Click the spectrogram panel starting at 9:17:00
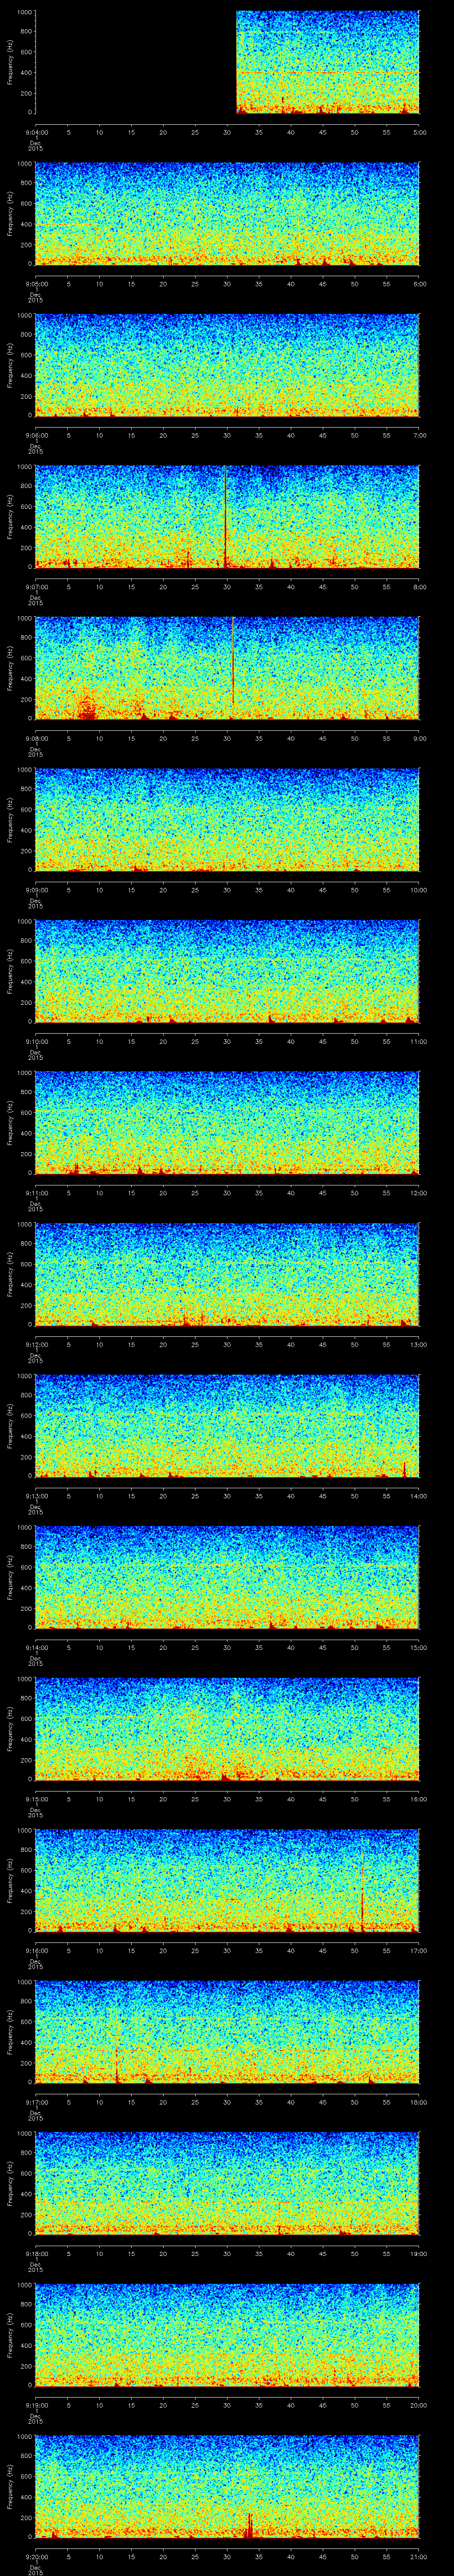454x2576 pixels. (227, 2032)
